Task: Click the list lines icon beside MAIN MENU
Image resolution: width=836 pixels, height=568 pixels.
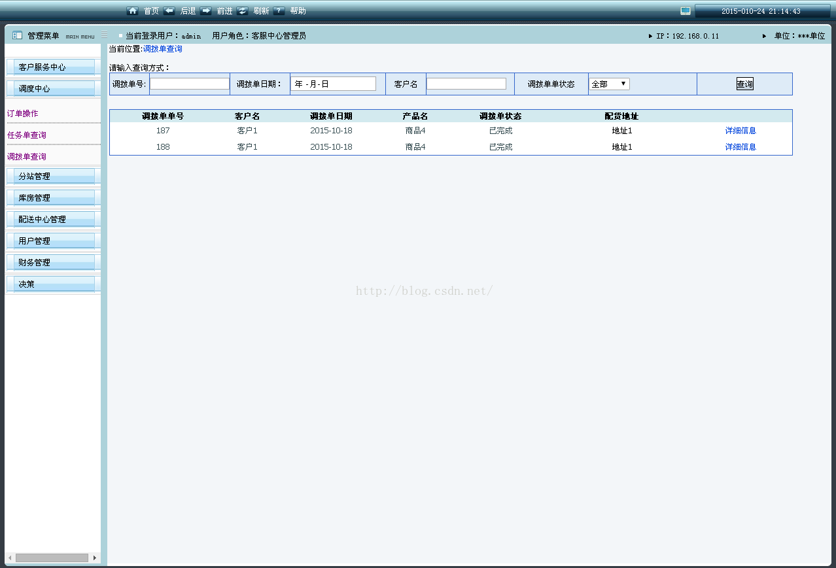Action: pos(105,35)
